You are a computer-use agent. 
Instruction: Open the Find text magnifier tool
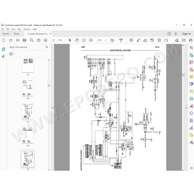pos(32,40)
